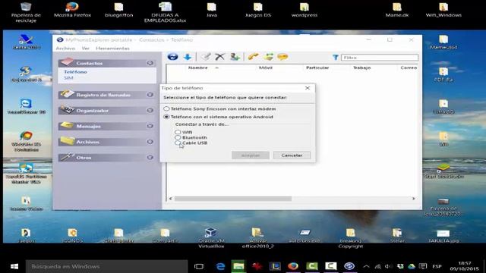Click the Móvil column header

coord(266,67)
